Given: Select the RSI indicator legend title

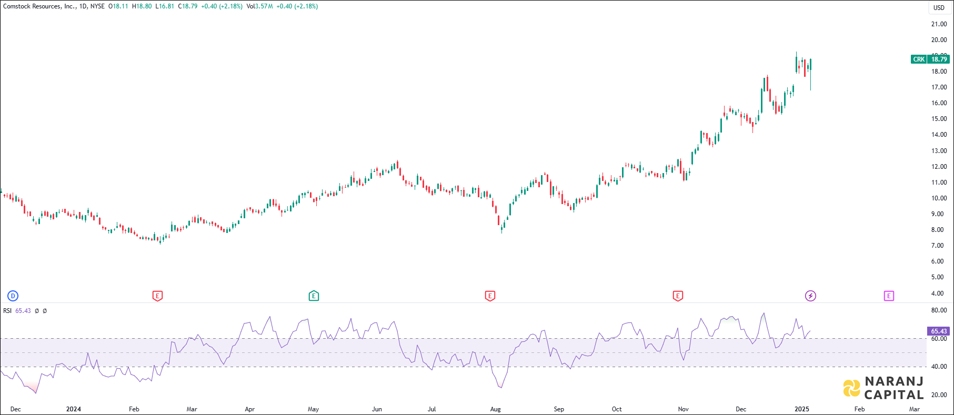Looking at the screenshot, I should coord(7,311).
